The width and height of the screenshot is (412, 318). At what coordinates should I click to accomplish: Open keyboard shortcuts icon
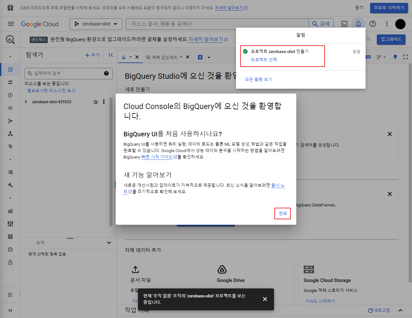(368, 57)
